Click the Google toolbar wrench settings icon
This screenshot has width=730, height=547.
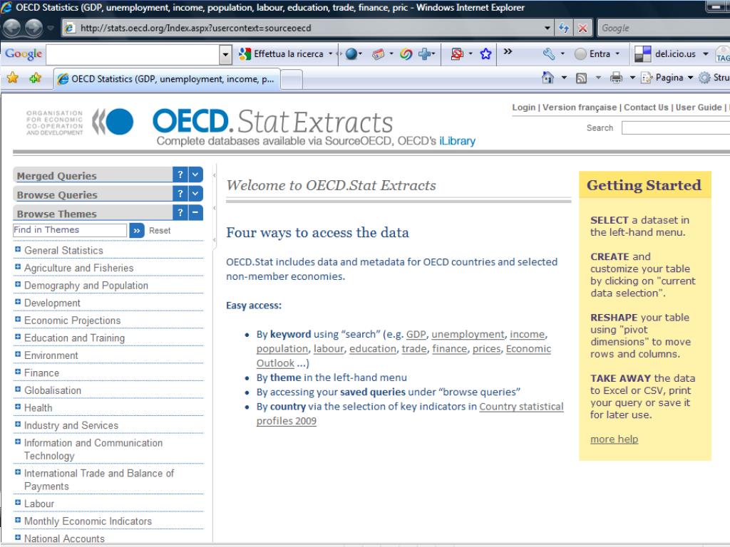[549, 54]
